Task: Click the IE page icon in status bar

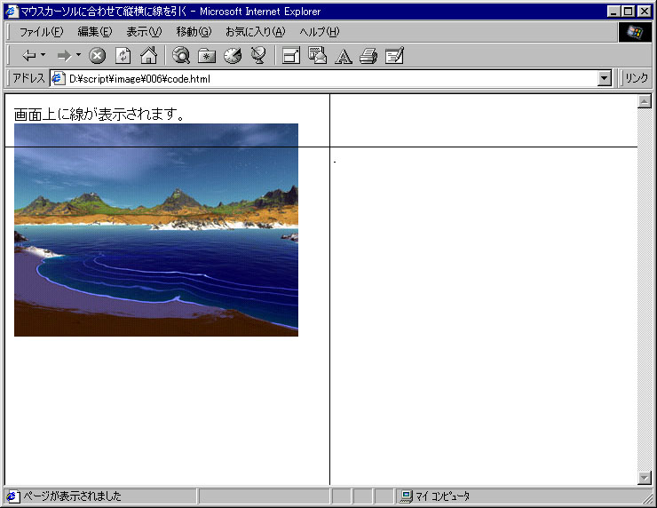Action: point(12,496)
